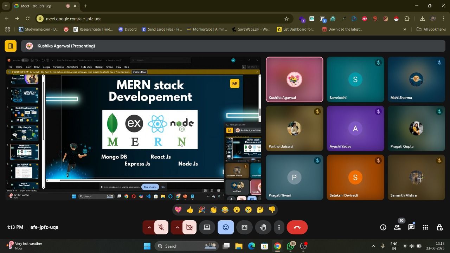The height and width of the screenshot is (253, 450).
Task: Open File Explorer from the taskbar
Action: (239, 246)
